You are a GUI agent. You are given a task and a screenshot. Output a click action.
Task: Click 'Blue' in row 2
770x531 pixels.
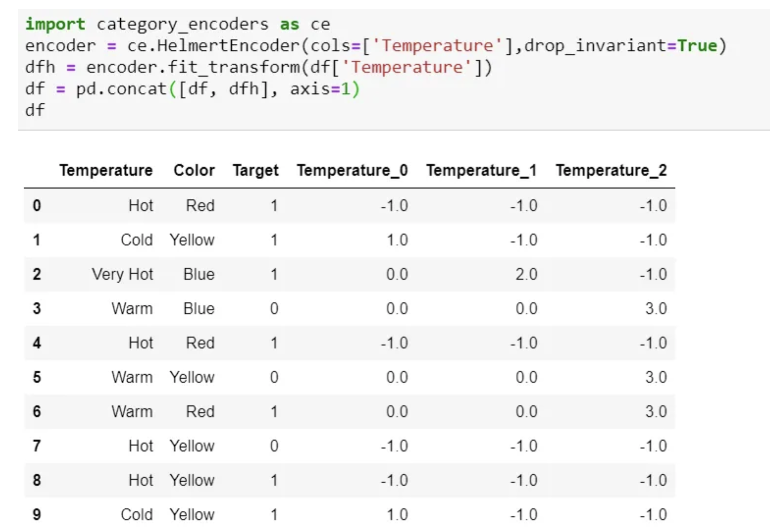pos(199,274)
